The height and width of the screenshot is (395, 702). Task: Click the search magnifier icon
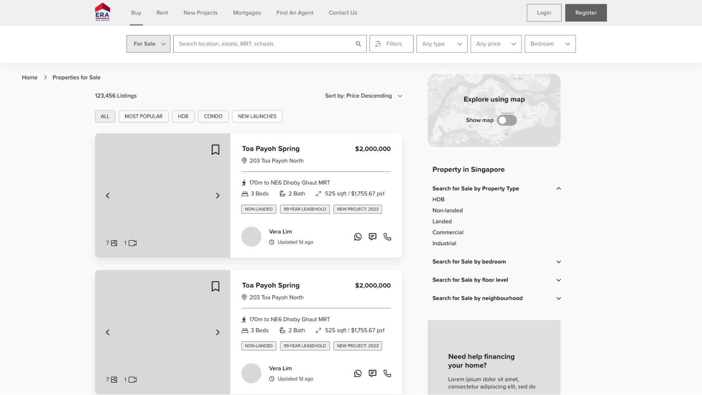pyautogui.click(x=358, y=44)
